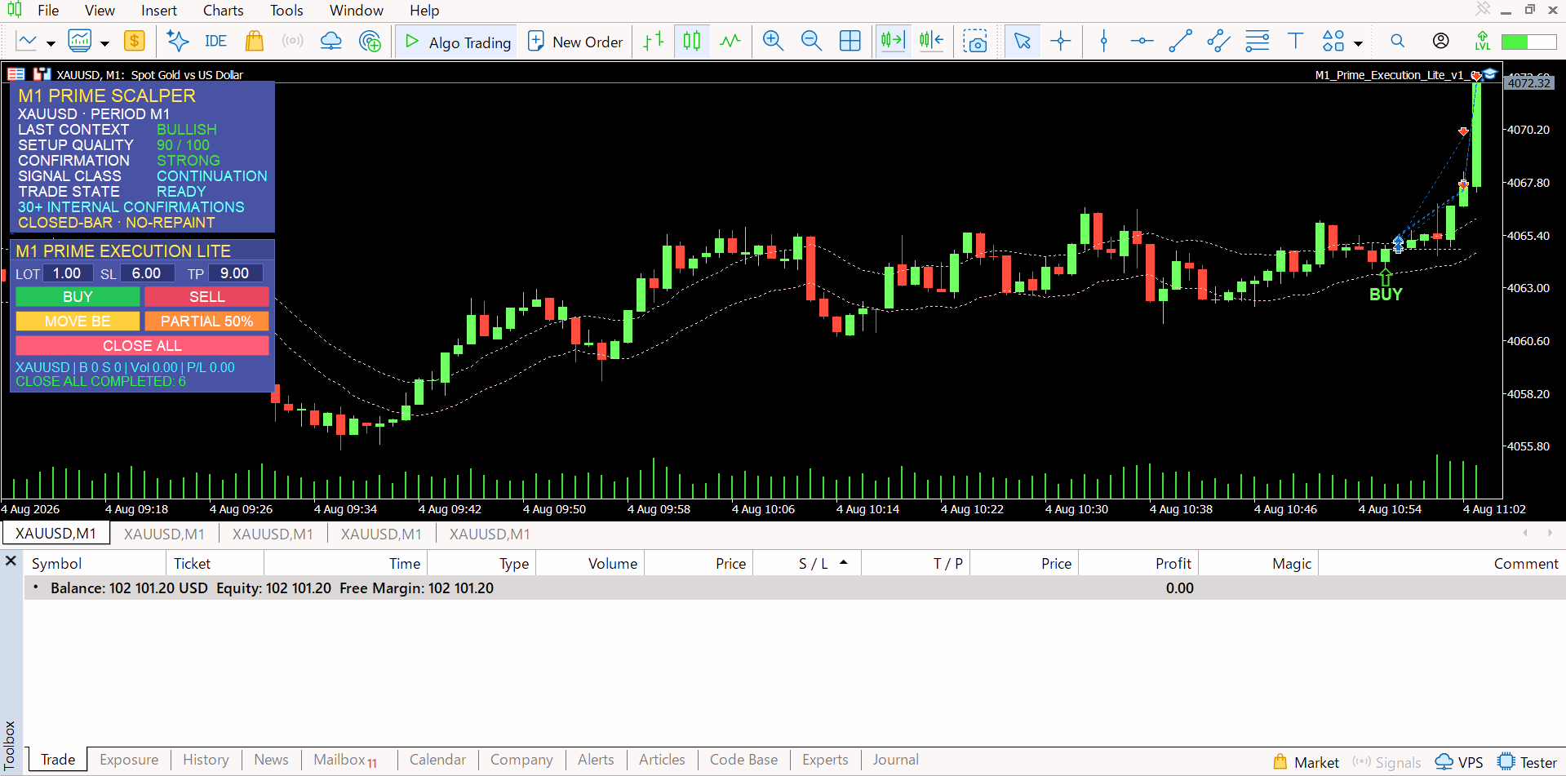Expand the indicators dropdown arrow
The image size is (1566, 776).
pos(104,42)
